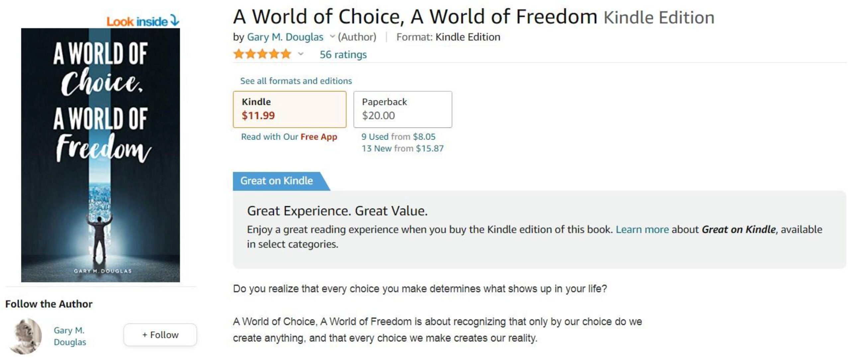Open Gary M. Douglas name beside photo
The height and width of the screenshot is (358, 857).
pyautogui.click(x=70, y=336)
